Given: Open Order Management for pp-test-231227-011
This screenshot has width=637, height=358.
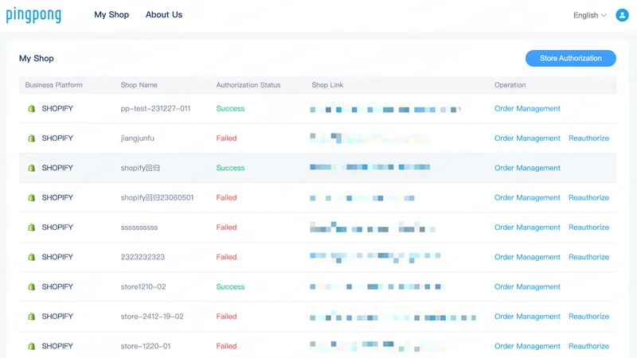Looking at the screenshot, I should tap(527, 108).
